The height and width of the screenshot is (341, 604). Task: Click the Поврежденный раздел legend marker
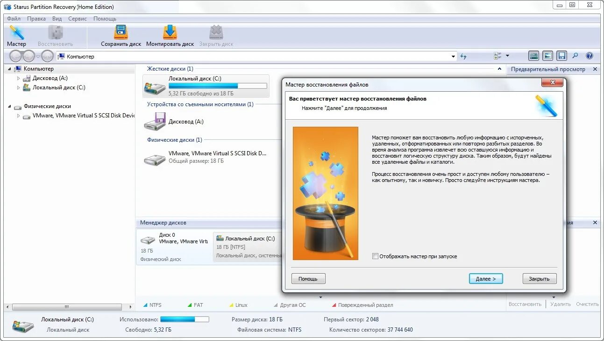click(x=334, y=305)
